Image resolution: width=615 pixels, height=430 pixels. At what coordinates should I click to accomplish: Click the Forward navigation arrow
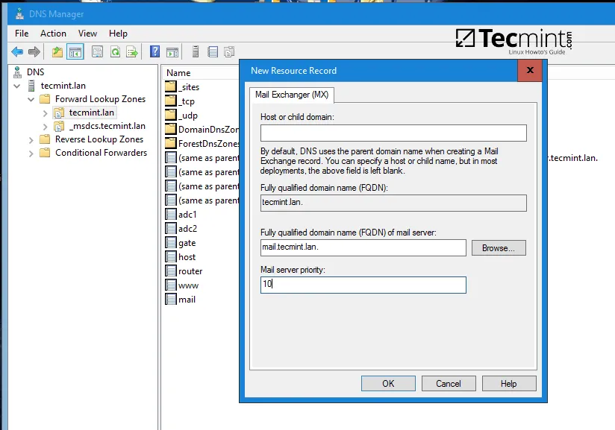(x=33, y=51)
